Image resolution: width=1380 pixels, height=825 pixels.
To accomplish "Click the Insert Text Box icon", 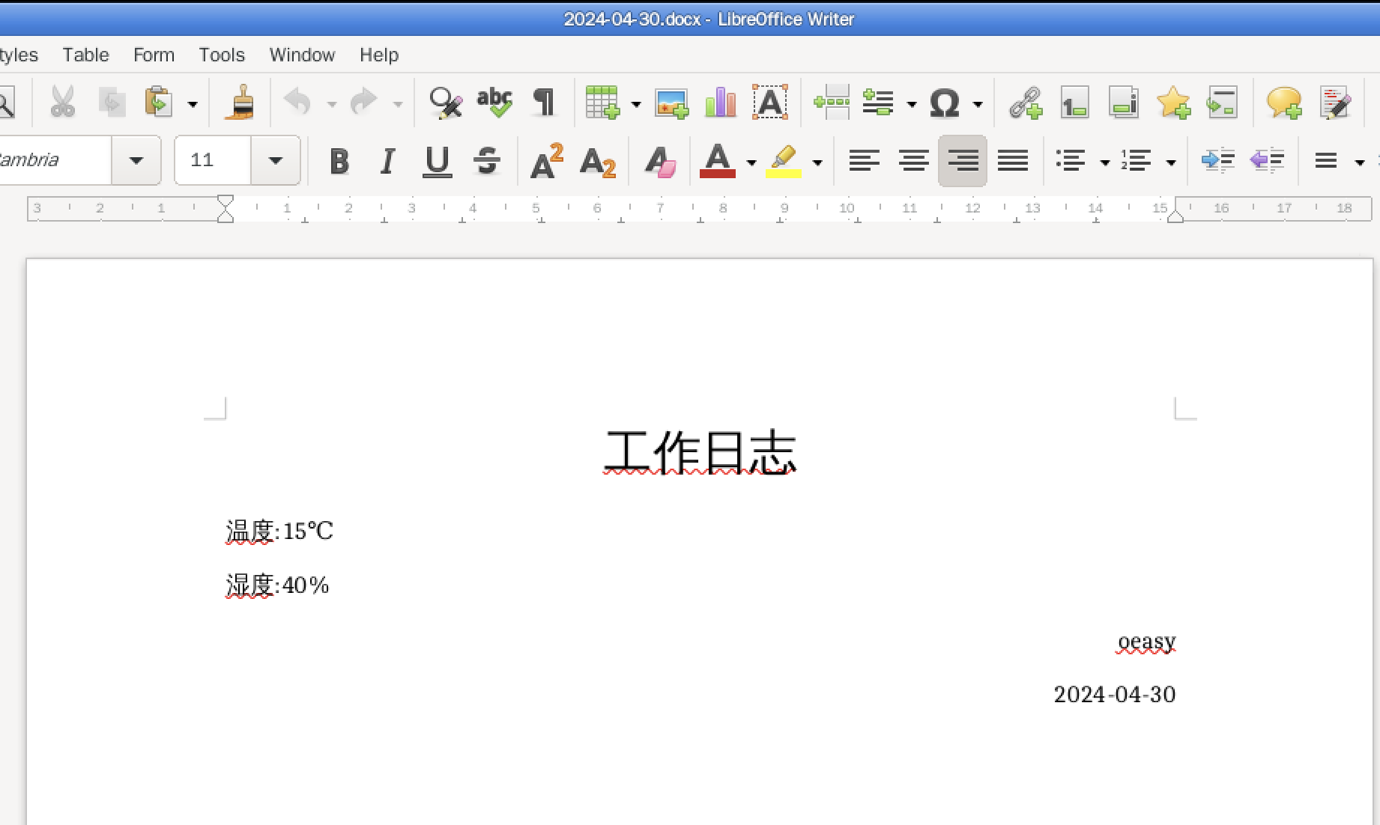I will 770,103.
